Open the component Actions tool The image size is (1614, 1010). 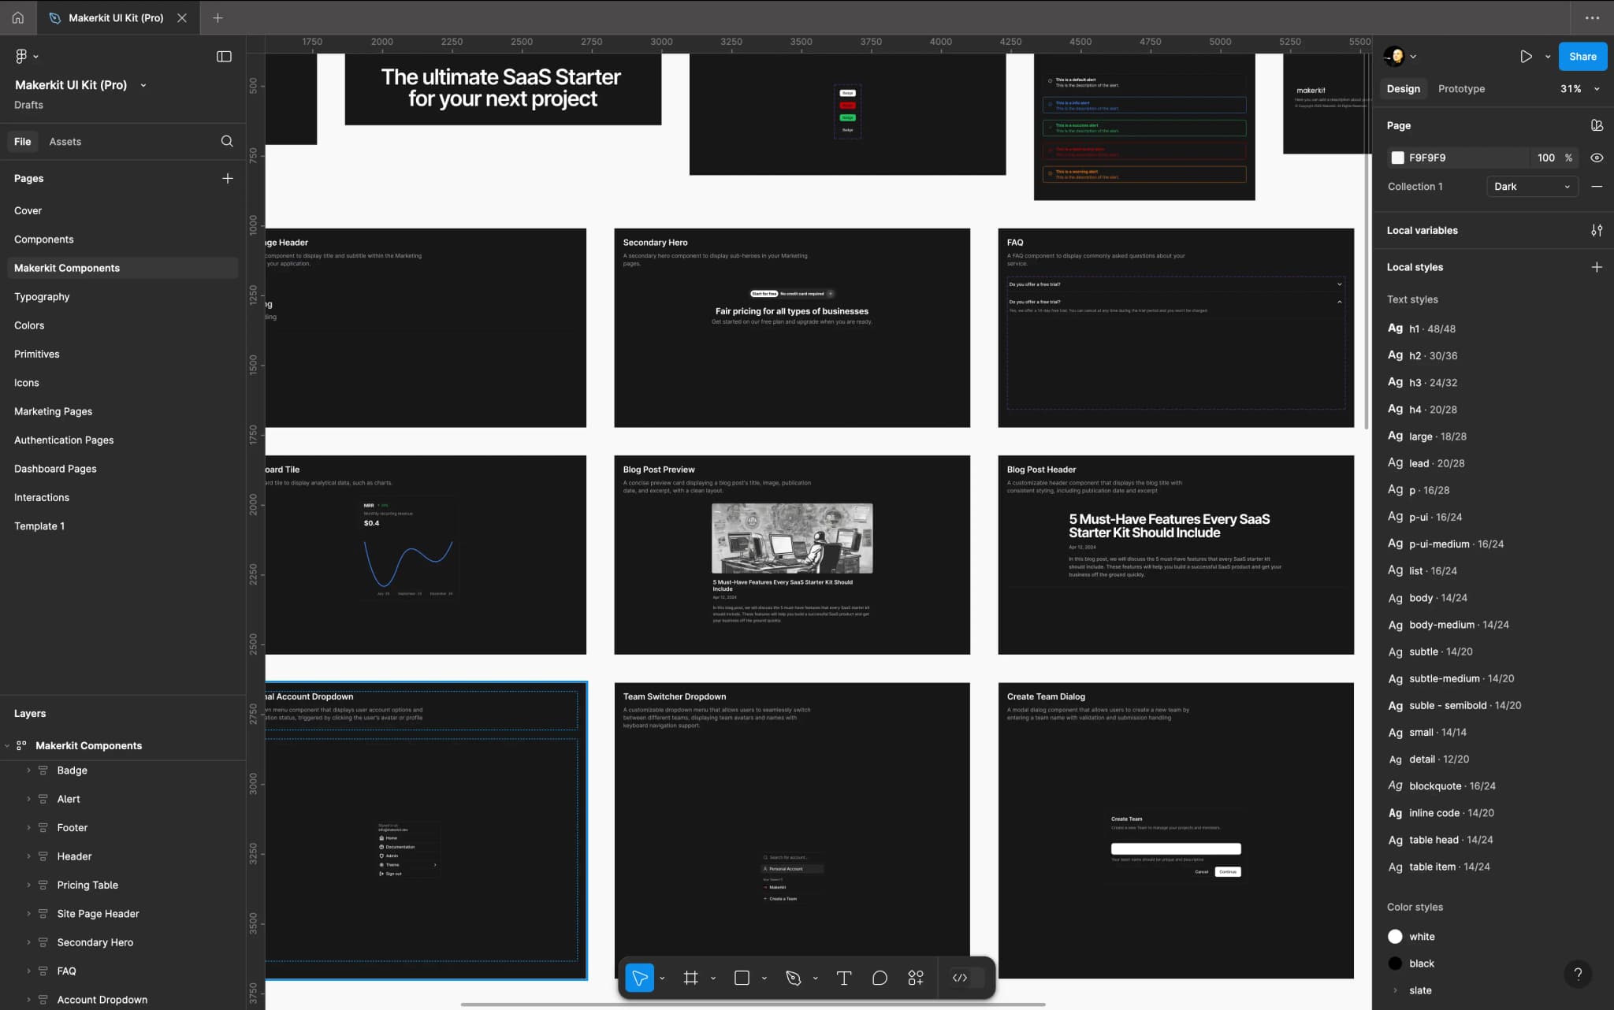click(915, 978)
